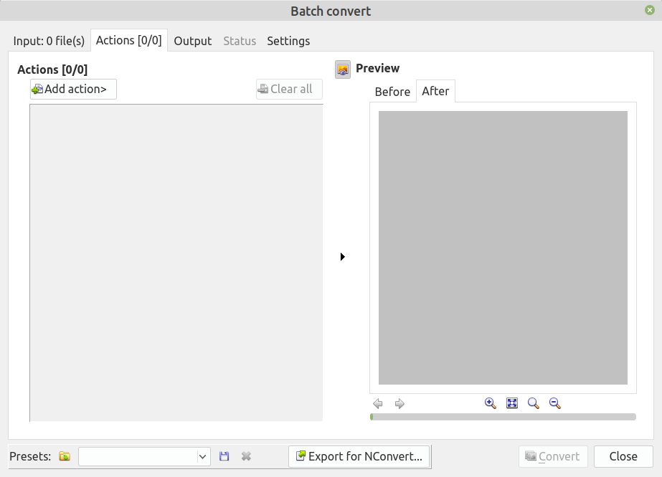The height and width of the screenshot is (477, 662).
Task: Switch to Input: 0 file(s) tab
Action: click(x=49, y=41)
